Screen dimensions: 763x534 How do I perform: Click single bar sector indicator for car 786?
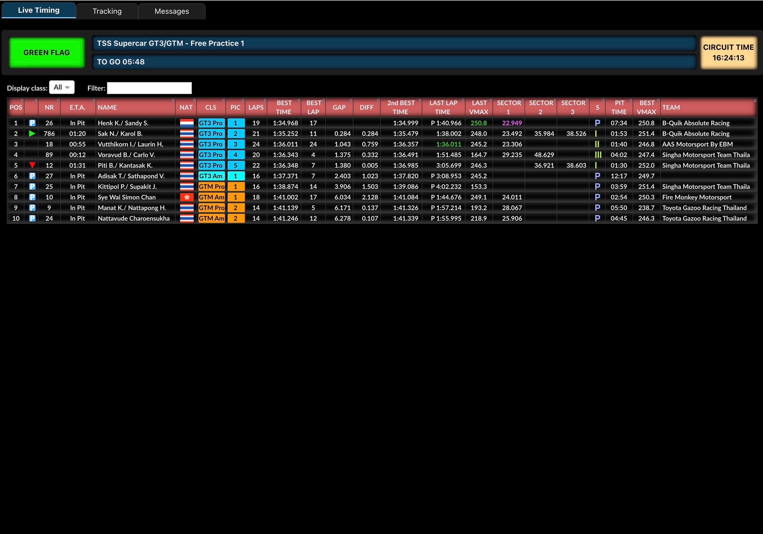click(596, 133)
